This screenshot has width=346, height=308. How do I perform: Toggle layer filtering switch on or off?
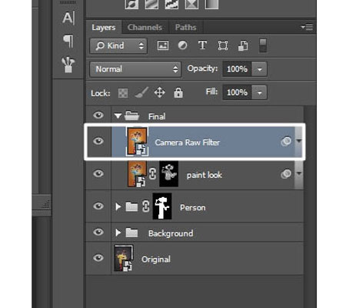pos(263,45)
